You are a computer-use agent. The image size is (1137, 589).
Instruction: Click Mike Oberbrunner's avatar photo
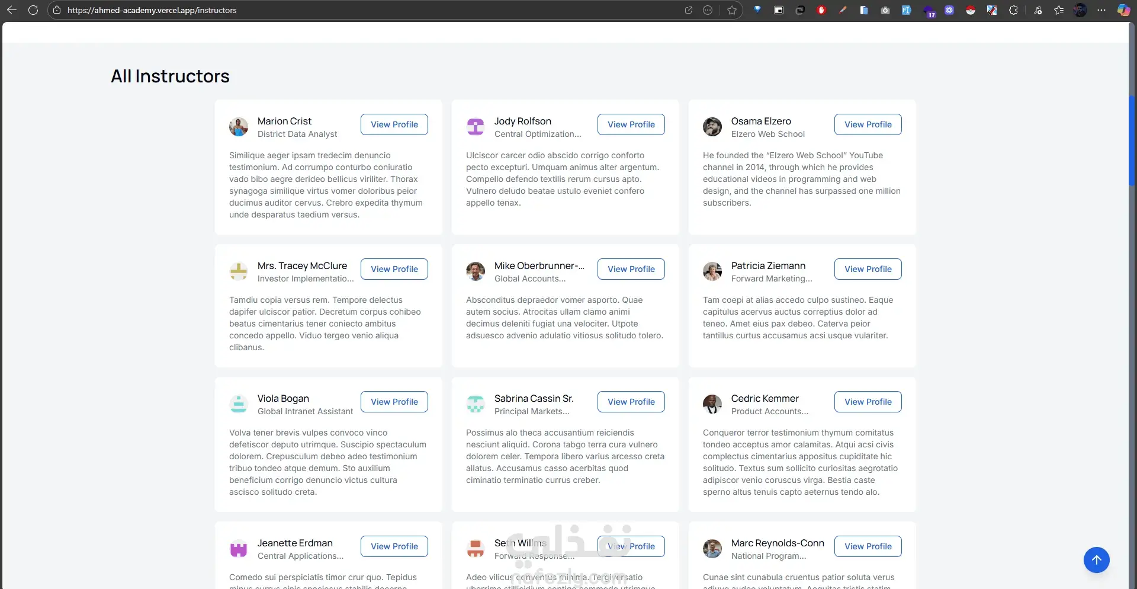coord(476,271)
